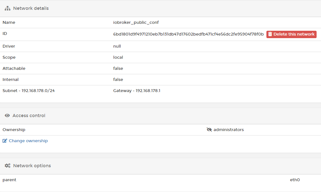Click the Gateway 192.168.178.1 text
Image resolution: width=321 pixels, height=192 pixels.
(137, 90)
